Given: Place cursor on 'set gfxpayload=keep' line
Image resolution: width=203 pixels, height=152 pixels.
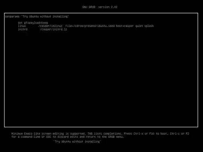Looking at the screenshot, I should tap(33, 23).
